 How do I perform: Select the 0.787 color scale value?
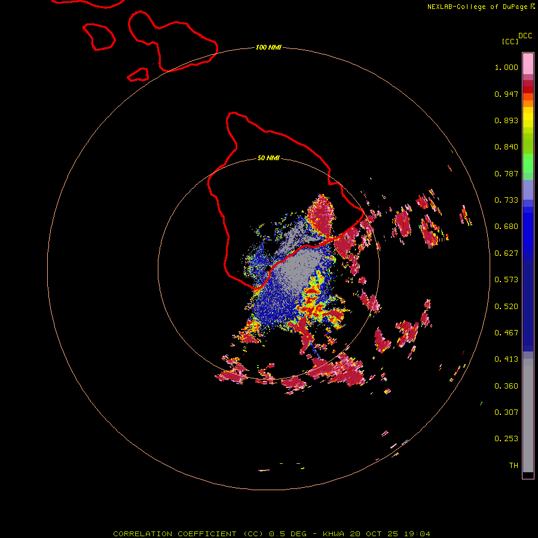point(506,173)
